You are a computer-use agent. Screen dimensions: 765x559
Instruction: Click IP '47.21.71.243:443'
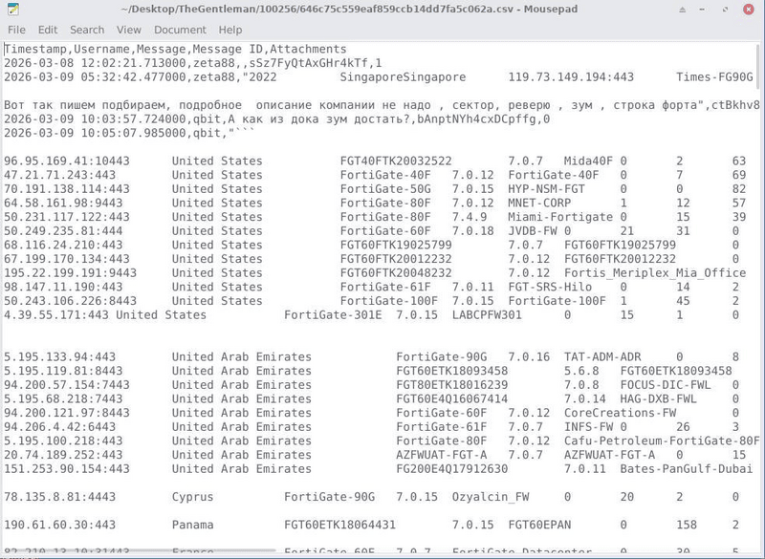tap(60, 175)
